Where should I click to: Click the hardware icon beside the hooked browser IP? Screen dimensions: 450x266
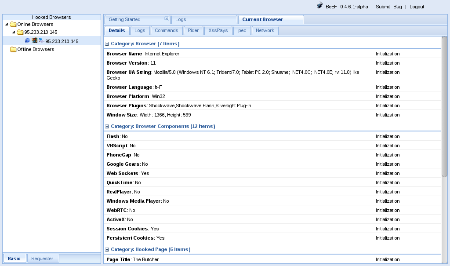(41, 40)
